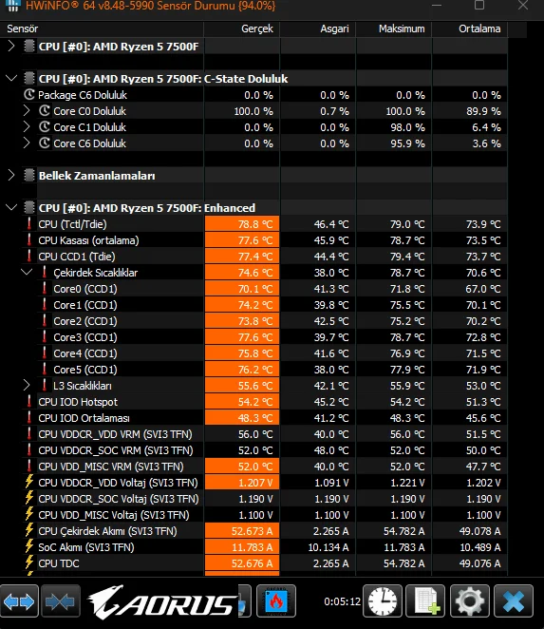Start logging with the sheet-plus icon

tap(425, 600)
